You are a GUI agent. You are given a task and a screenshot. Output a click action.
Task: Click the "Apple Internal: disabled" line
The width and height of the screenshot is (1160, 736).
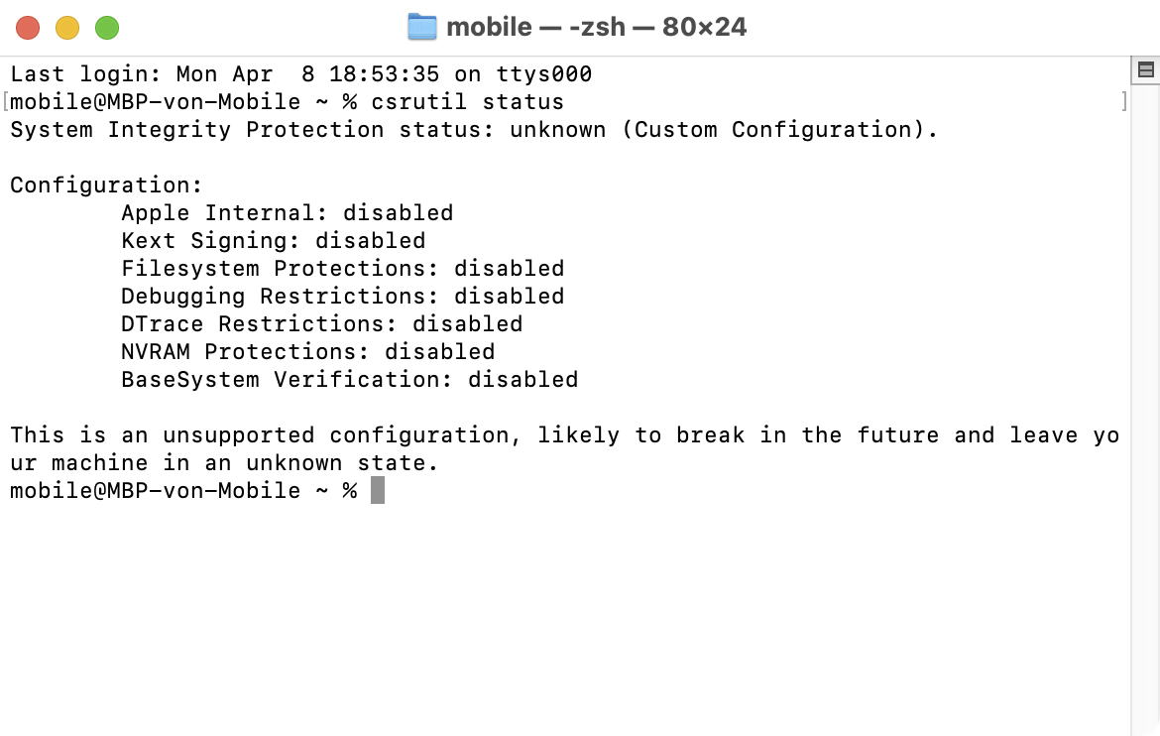(287, 213)
